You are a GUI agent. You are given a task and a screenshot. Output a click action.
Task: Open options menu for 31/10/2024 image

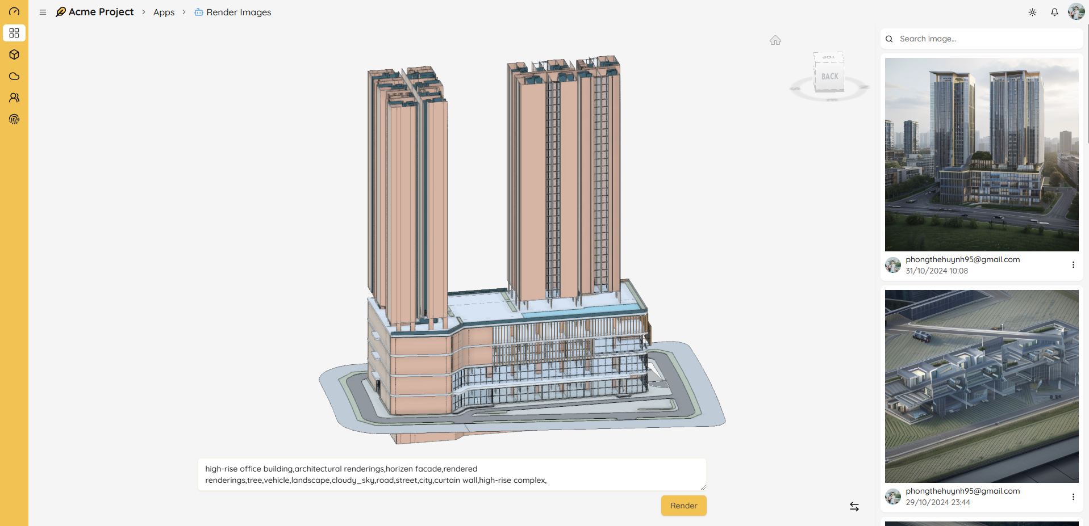point(1073,265)
